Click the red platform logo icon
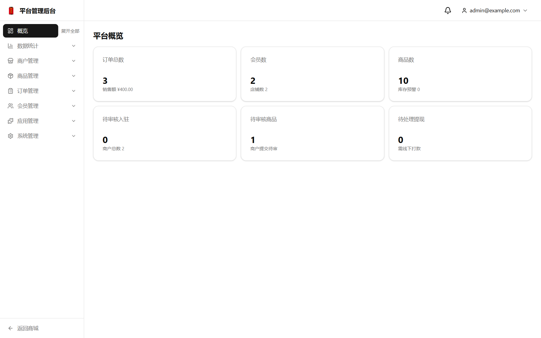541x338 pixels. pos(11,11)
